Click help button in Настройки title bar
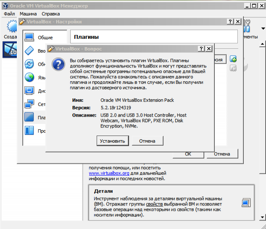Viewport: 266px width, 229px height. [230, 21]
